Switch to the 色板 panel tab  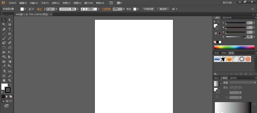[217, 53]
